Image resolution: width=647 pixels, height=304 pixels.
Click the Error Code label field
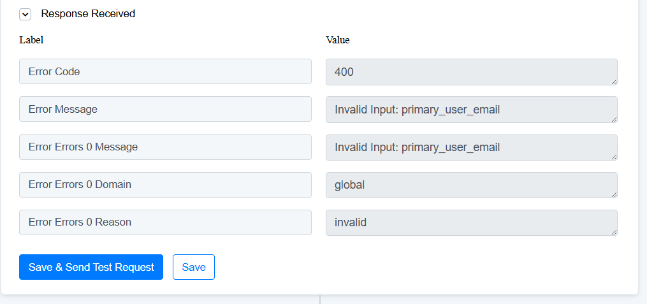pos(165,71)
